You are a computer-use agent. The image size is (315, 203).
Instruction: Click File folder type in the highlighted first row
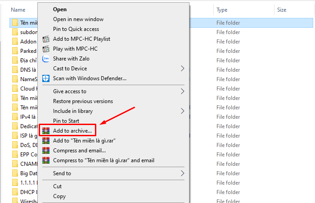(228, 23)
